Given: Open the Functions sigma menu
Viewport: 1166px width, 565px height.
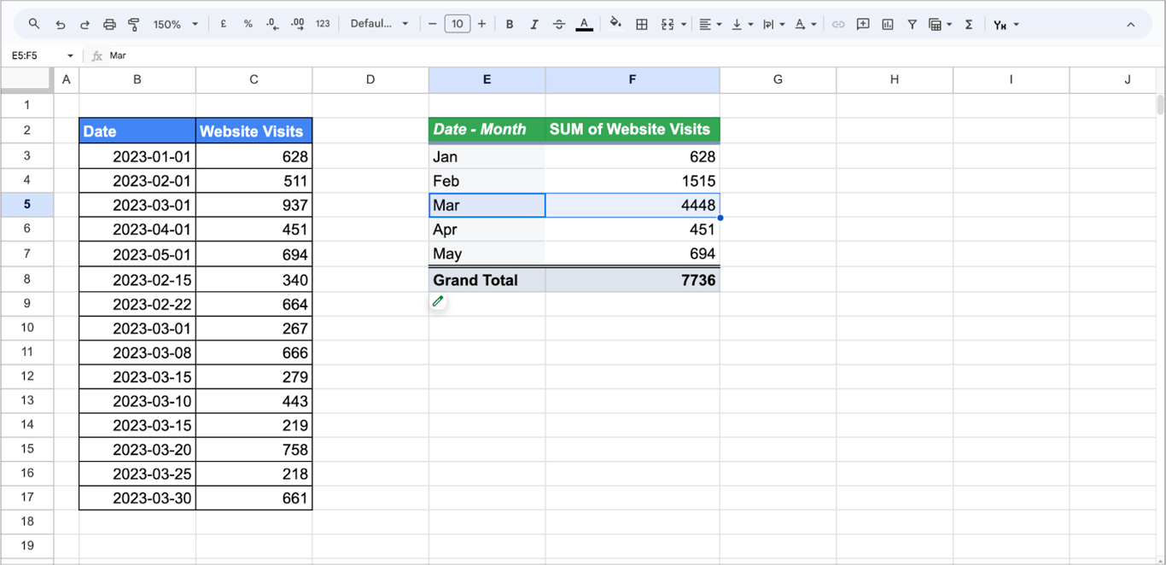Looking at the screenshot, I should click(x=969, y=24).
